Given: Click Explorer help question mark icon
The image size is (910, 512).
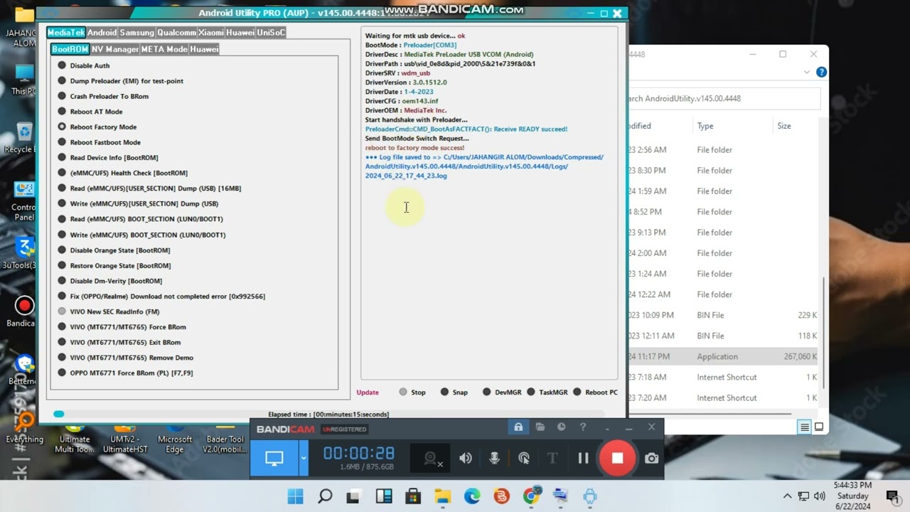Looking at the screenshot, I should click(x=821, y=72).
